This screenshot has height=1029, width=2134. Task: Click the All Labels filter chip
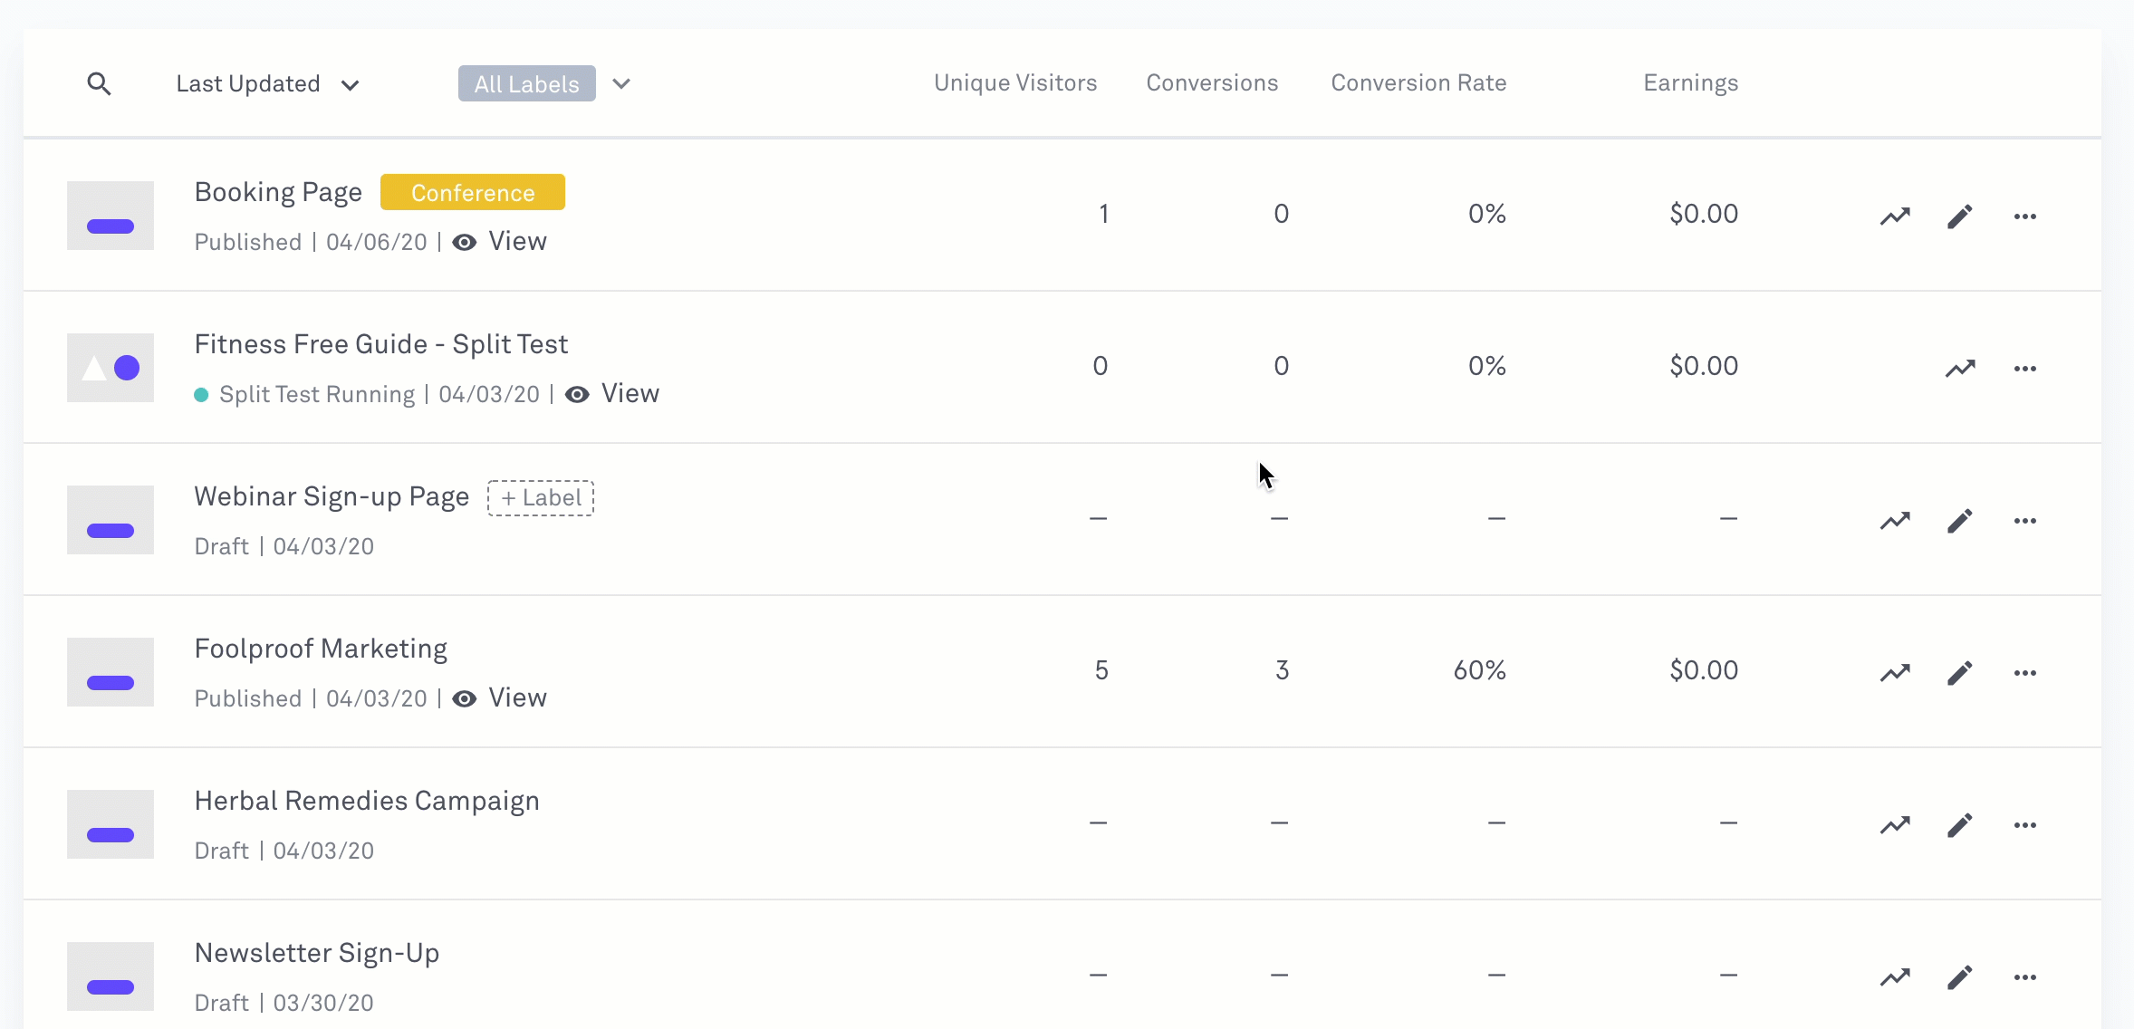[527, 84]
